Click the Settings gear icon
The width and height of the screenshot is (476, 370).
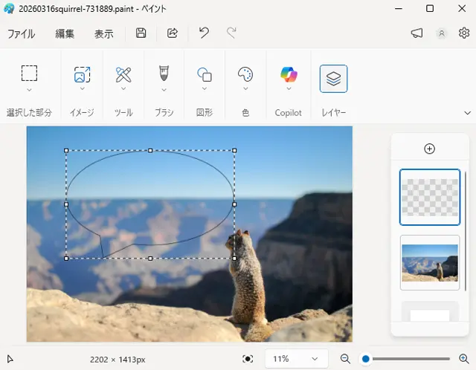[x=464, y=33]
